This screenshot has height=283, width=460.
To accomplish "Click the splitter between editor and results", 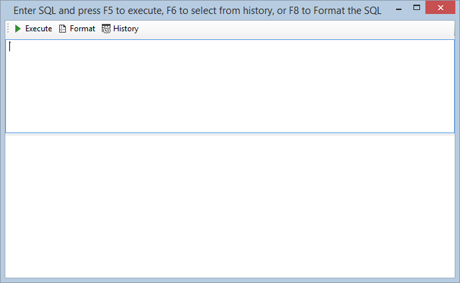I will click(x=230, y=134).
